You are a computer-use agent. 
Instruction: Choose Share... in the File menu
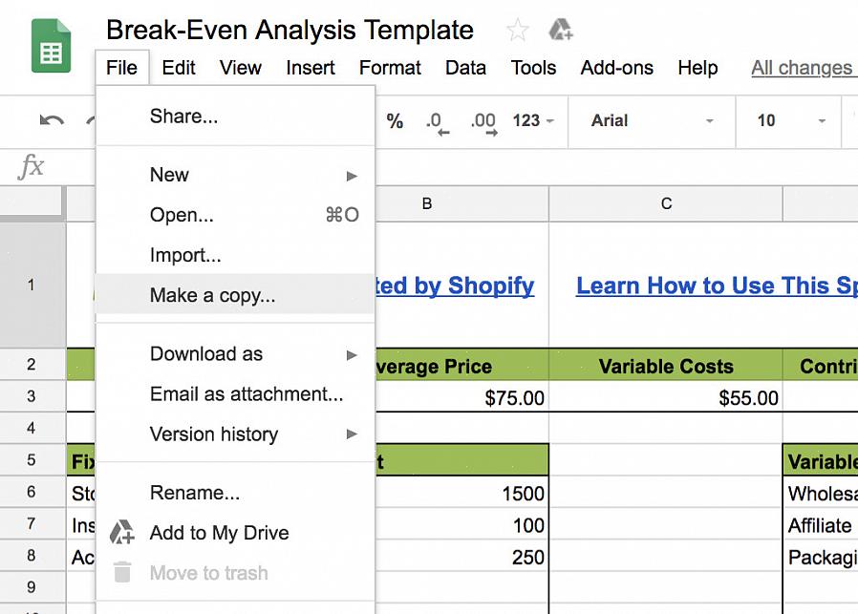pyautogui.click(x=235, y=116)
